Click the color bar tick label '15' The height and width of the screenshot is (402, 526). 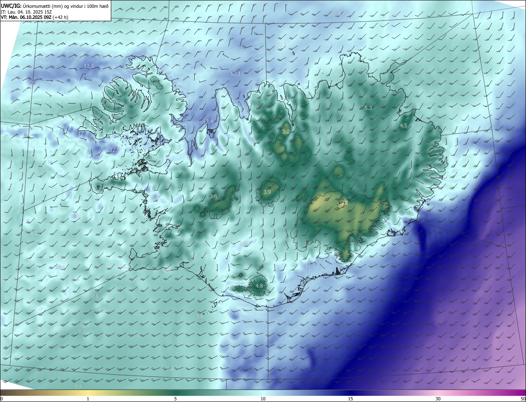click(351, 399)
